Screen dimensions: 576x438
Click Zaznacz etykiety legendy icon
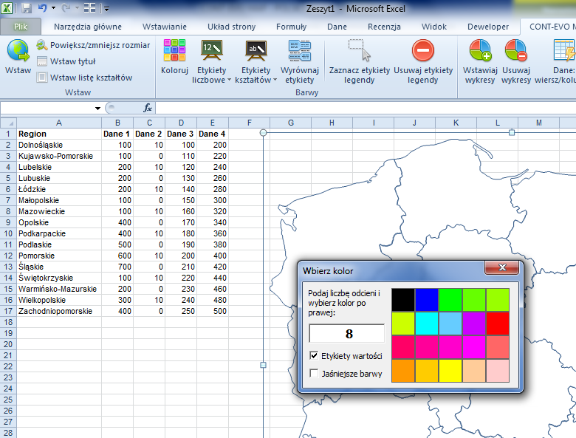point(360,50)
